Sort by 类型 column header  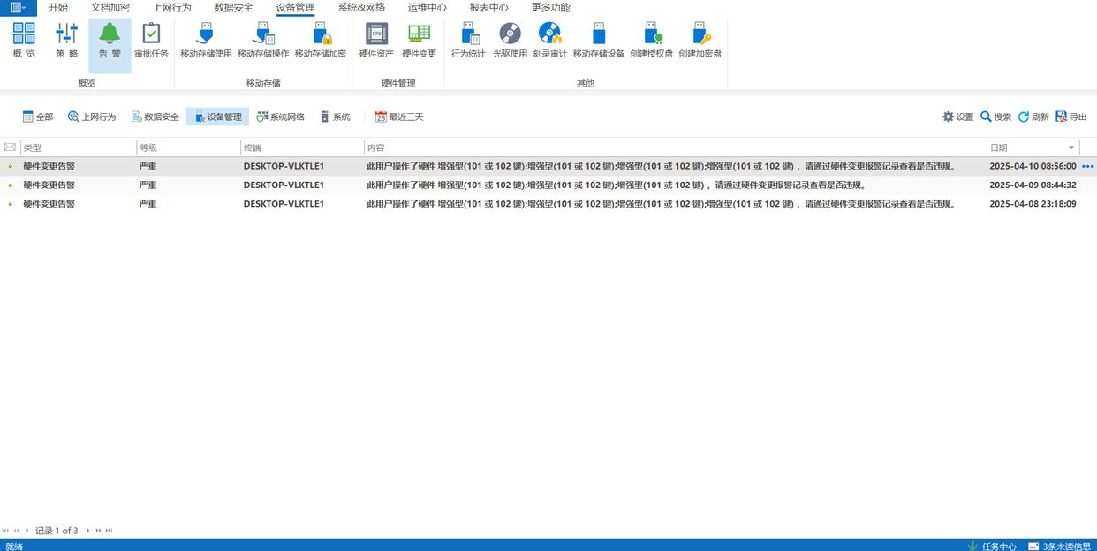(78, 147)
